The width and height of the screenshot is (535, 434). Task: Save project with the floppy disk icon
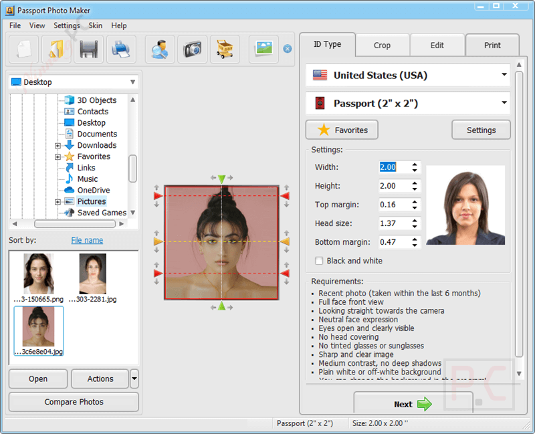coord(89,49)
